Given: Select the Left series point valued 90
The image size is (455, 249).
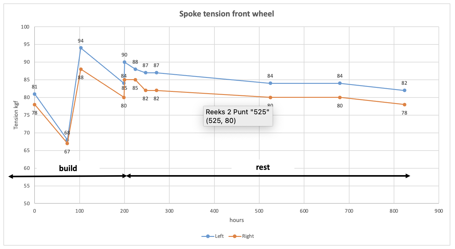Looking at the screenshot, I should pos(124,62).
